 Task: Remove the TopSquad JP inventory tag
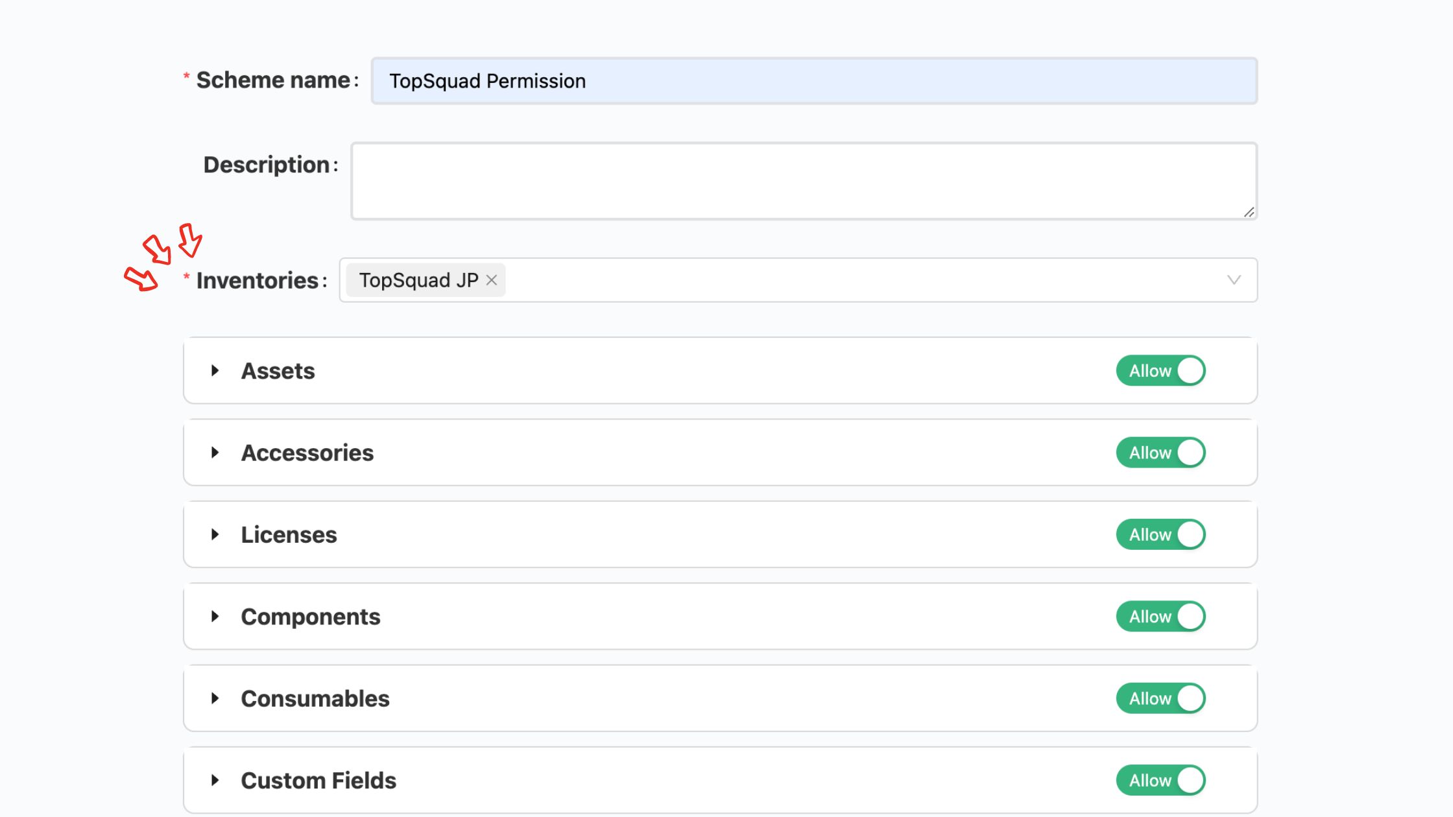(x=492, y=280)
